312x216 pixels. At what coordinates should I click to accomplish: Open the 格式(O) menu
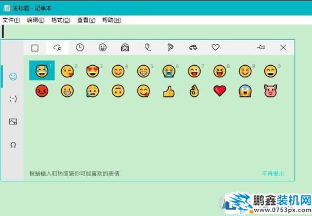pos(61,20)
